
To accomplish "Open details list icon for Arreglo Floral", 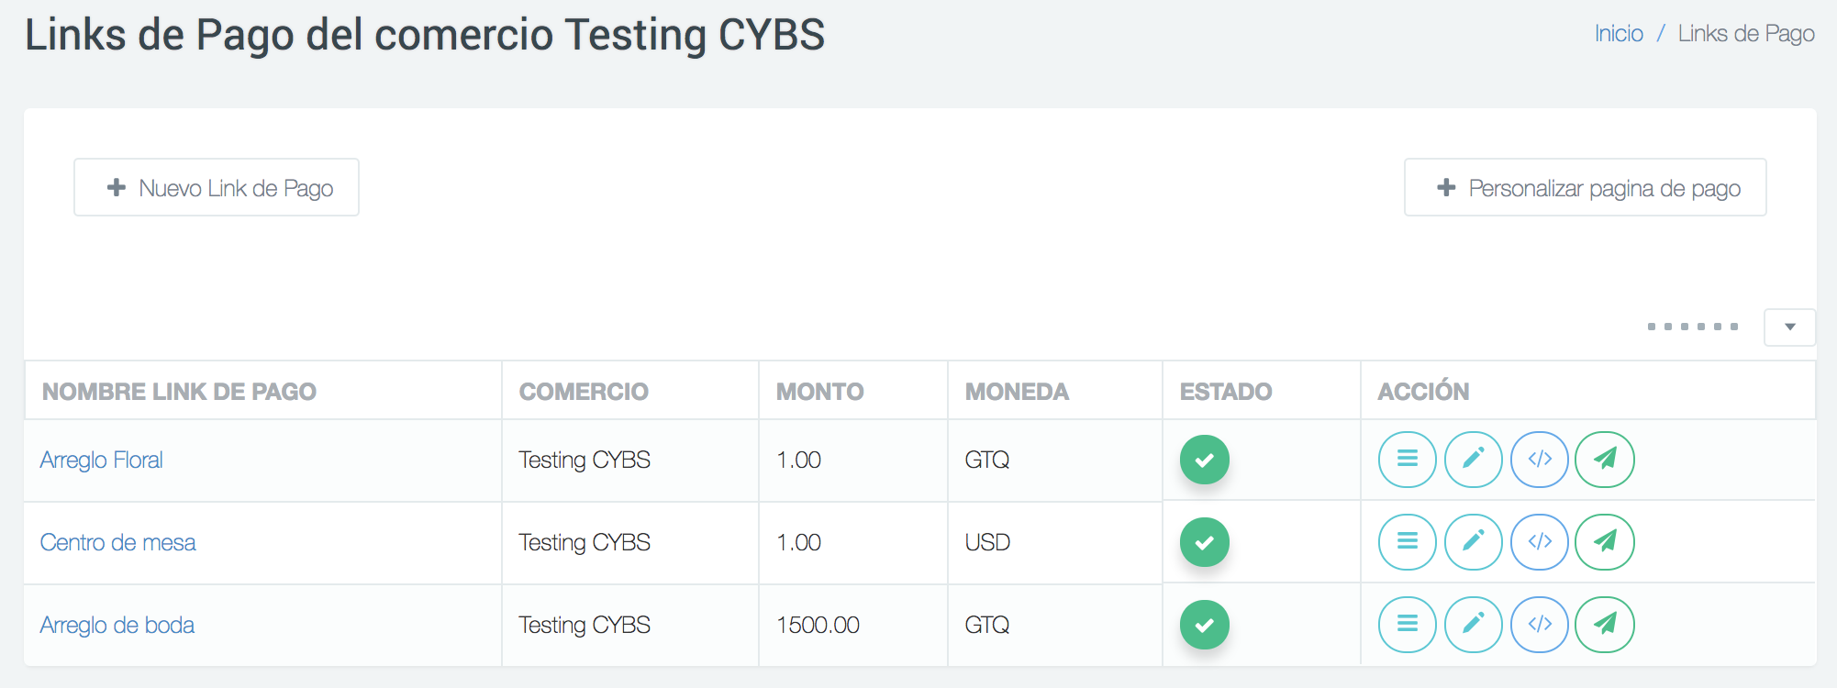I will (1407, 460).
